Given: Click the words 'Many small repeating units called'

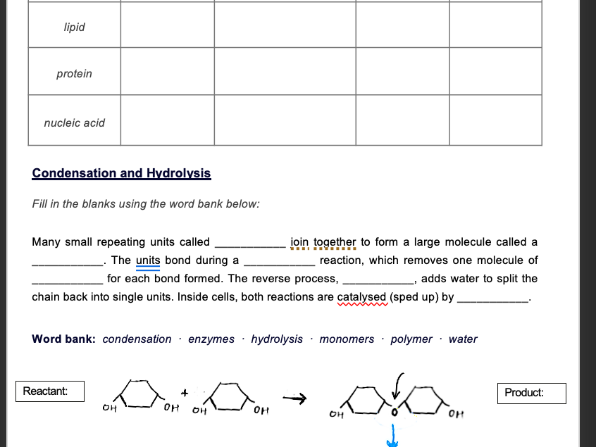Looking at the screenshot, I should (121, 242).
